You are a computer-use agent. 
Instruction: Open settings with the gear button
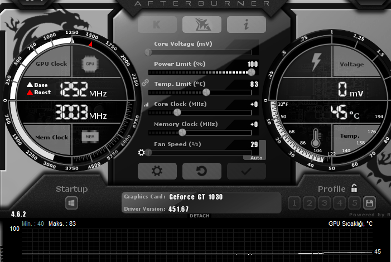point(157,171)
